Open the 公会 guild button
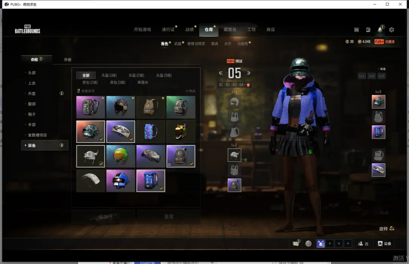 (x=384, y=244)
